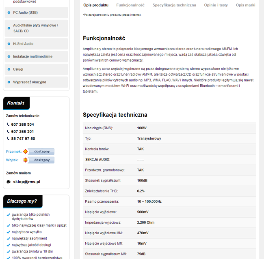The width and height of the screenshot is (264, 259).
Task: Click the dostępny status button for Wojtek
Action: tap(41, 160)
